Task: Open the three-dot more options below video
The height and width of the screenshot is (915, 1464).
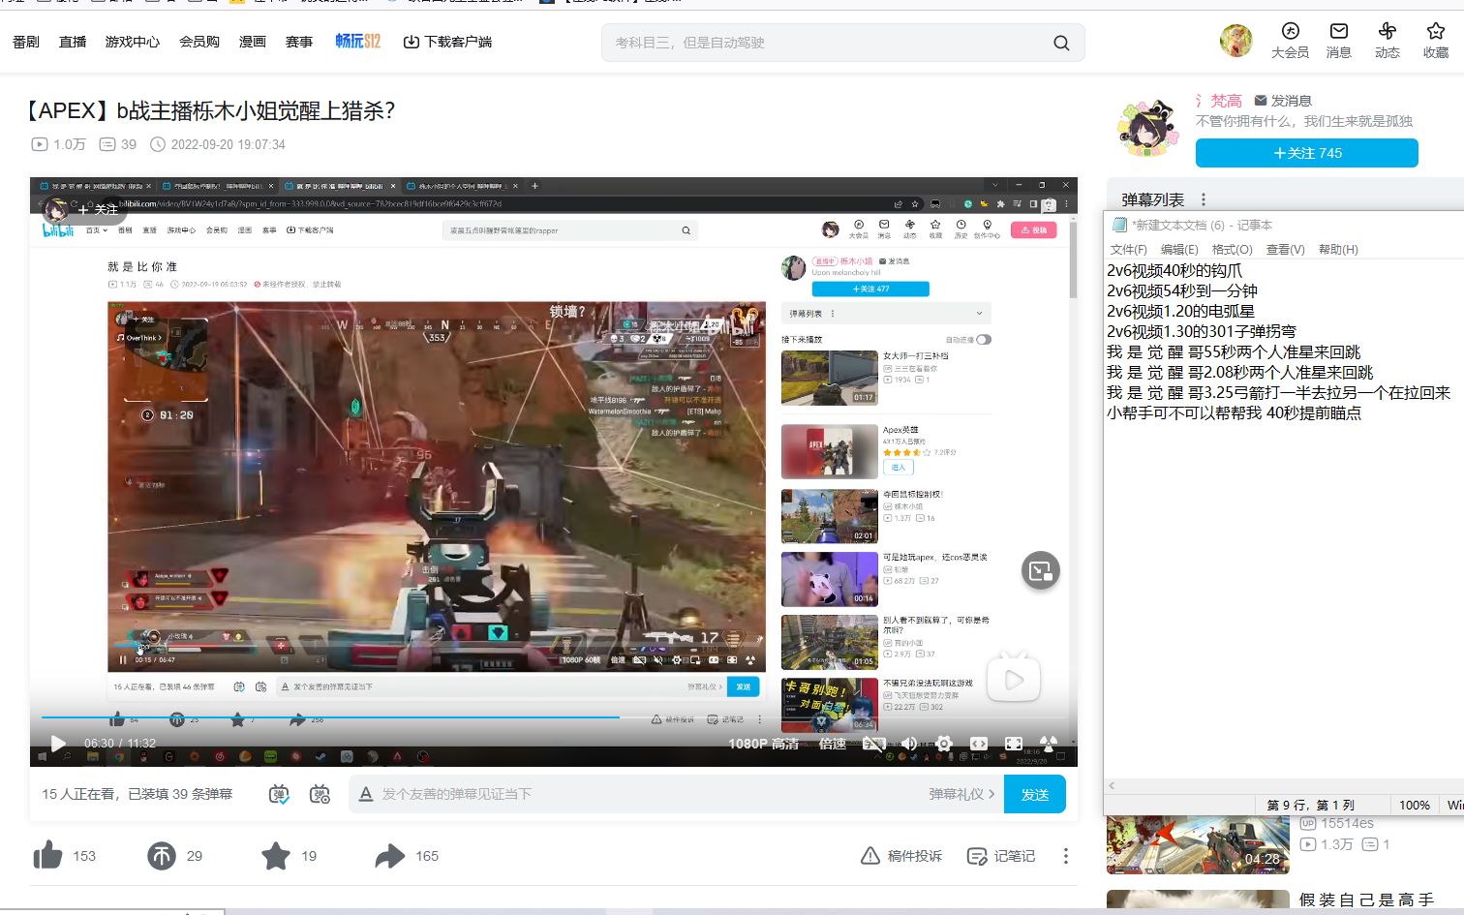Action: [x=1065, y=856]
